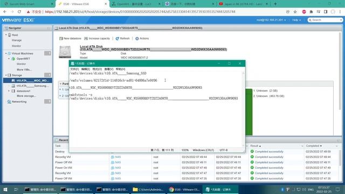Click '2. Unknown (463.76 GB)' partition label

[268, 96]
